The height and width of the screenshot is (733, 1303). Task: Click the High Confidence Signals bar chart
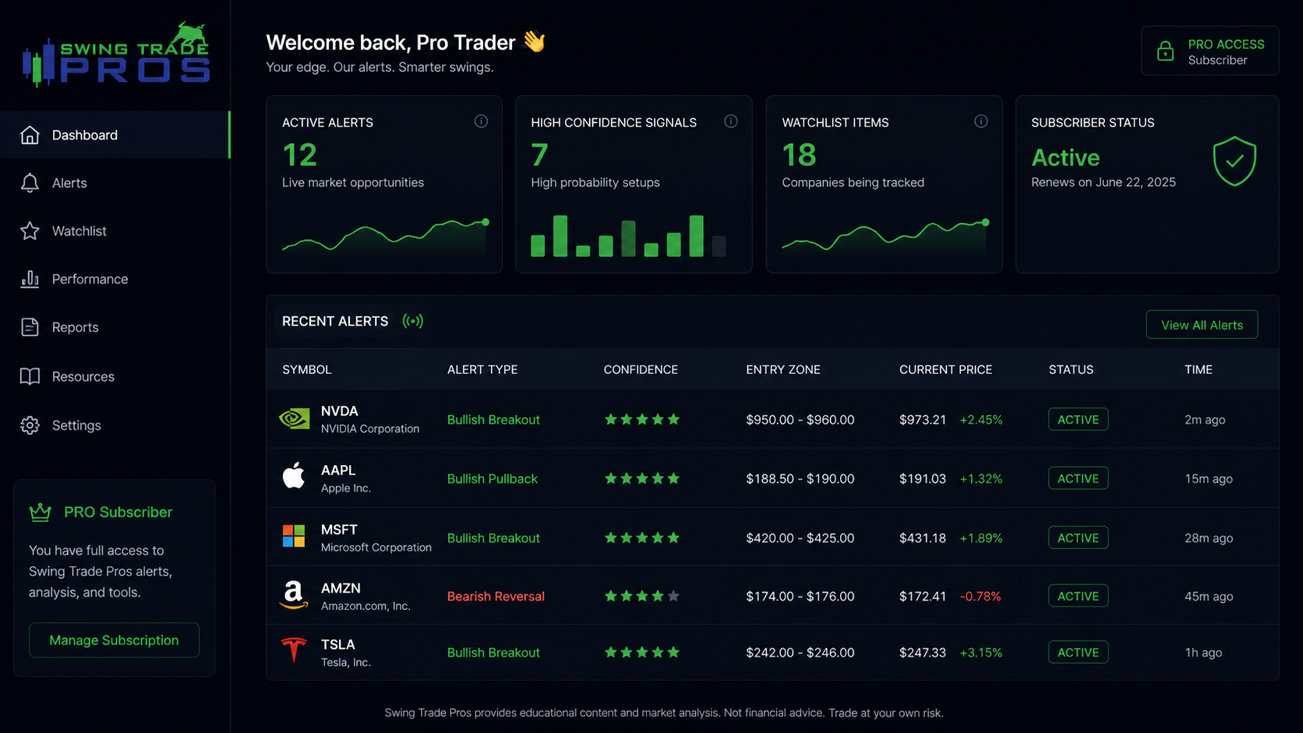click(x=628, y=236)
